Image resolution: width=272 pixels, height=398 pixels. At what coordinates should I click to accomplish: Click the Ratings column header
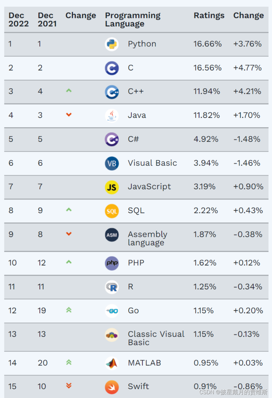[x=209, y=15]
